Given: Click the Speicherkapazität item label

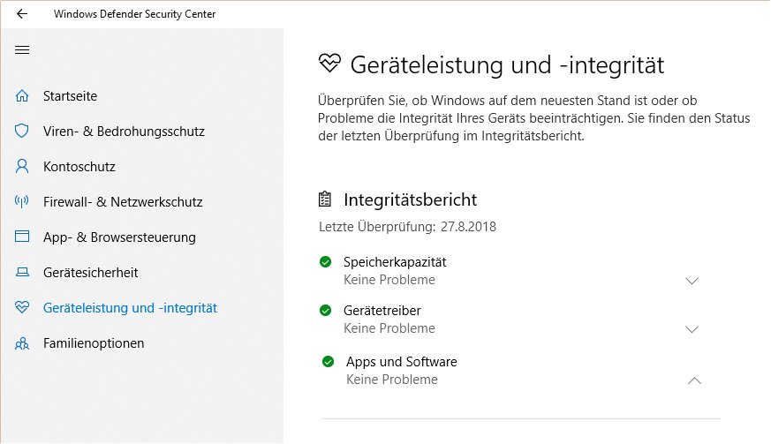Looking at the screenshot, I should tap(395, 262).
